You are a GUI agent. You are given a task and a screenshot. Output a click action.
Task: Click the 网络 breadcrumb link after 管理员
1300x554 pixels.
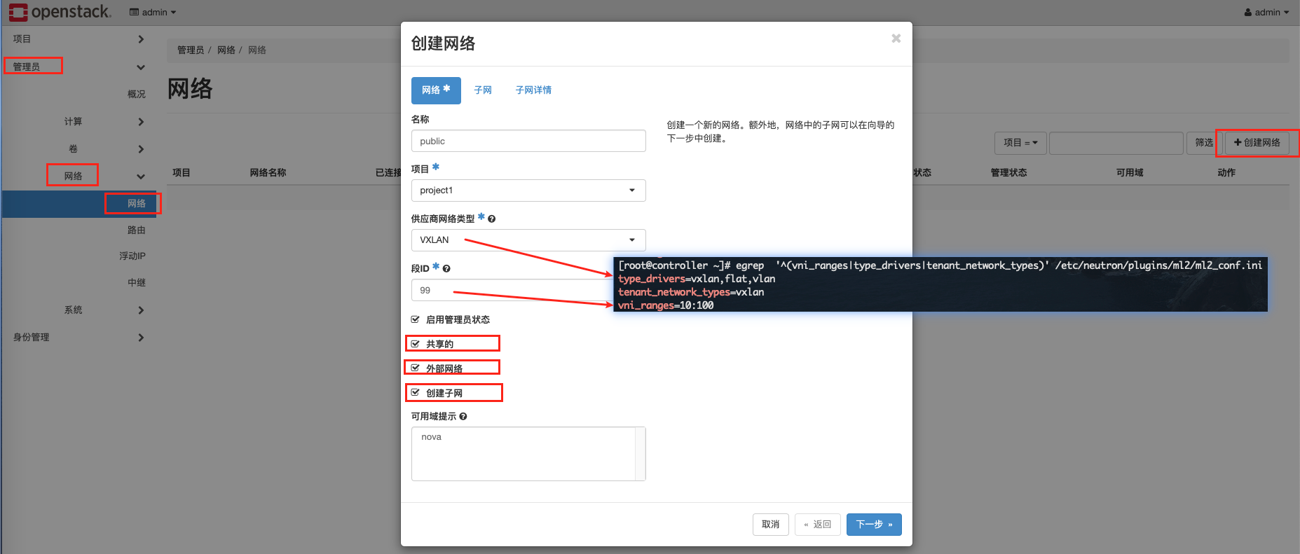point(226,50)
